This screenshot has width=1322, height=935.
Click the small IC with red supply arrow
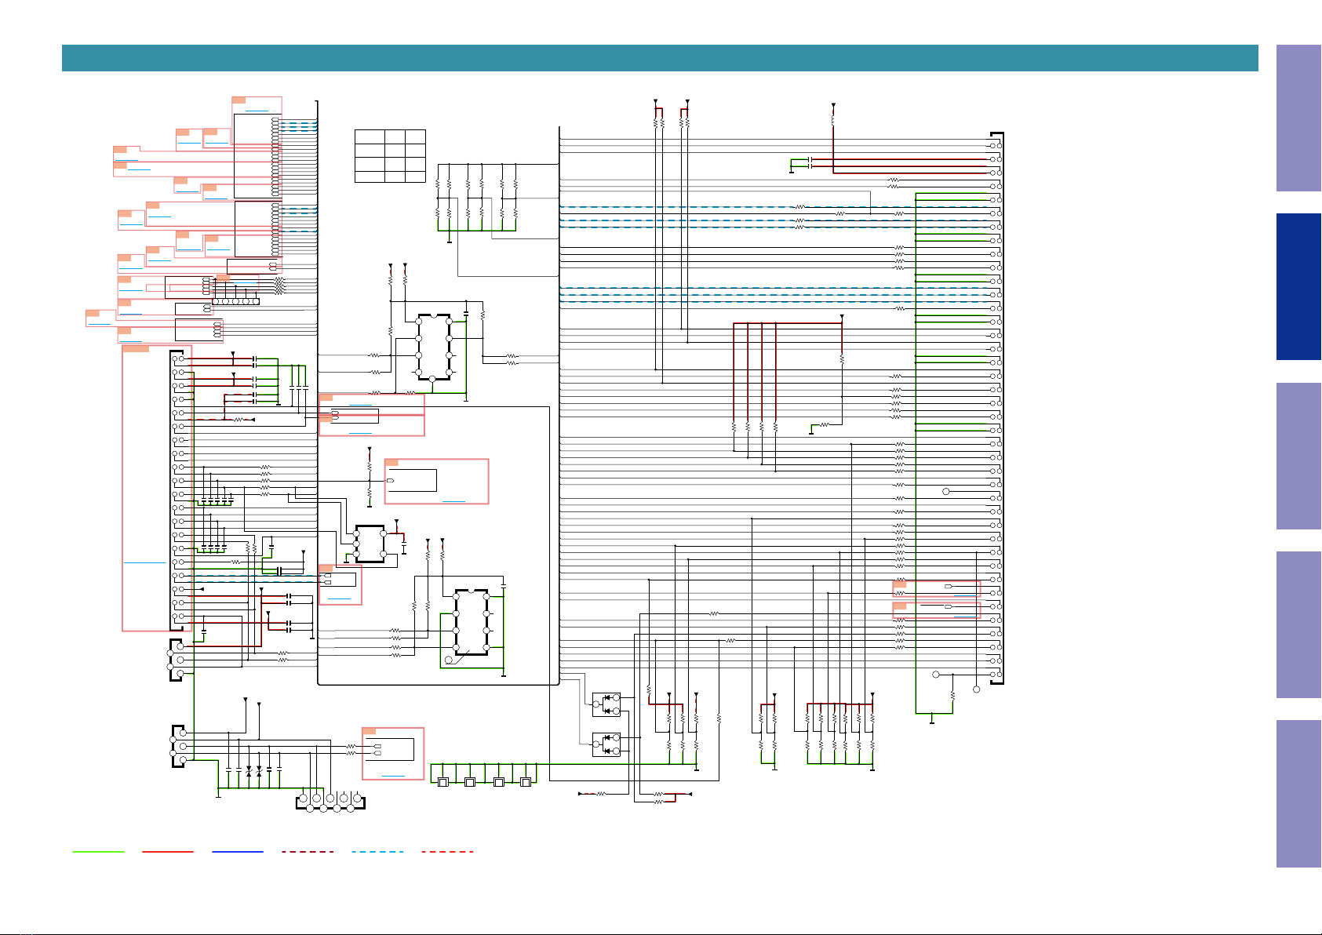pos(370,544)
